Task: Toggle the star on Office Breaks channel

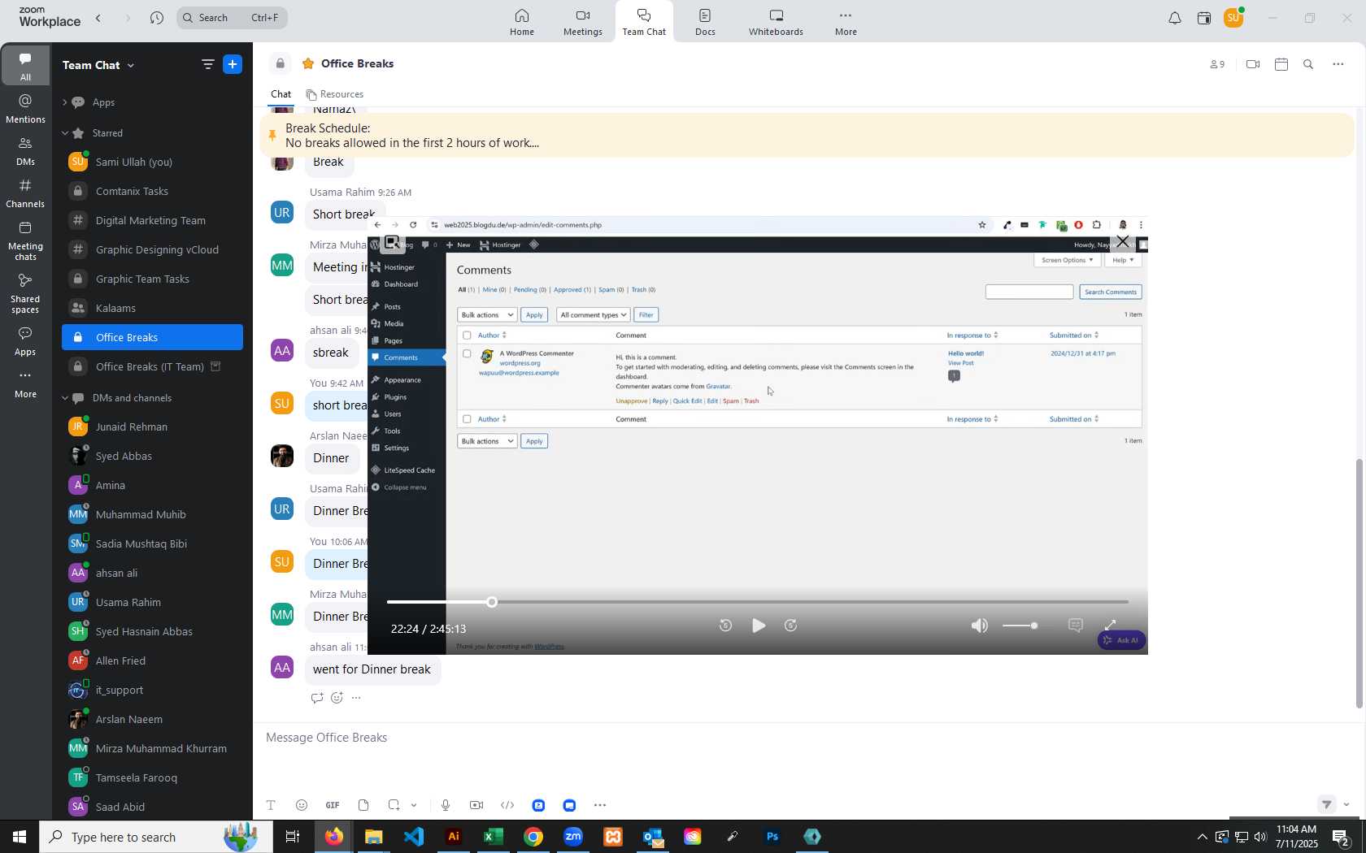Action: pyautogui.click(x=308, y=63)
